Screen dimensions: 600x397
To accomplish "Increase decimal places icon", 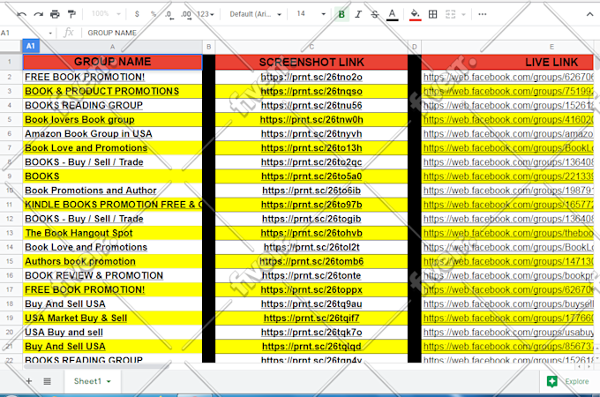I will [x=186, y=14].
